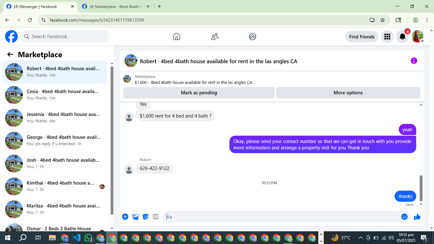Open the GIF picker
434x244 pixels.
(155, 217)
